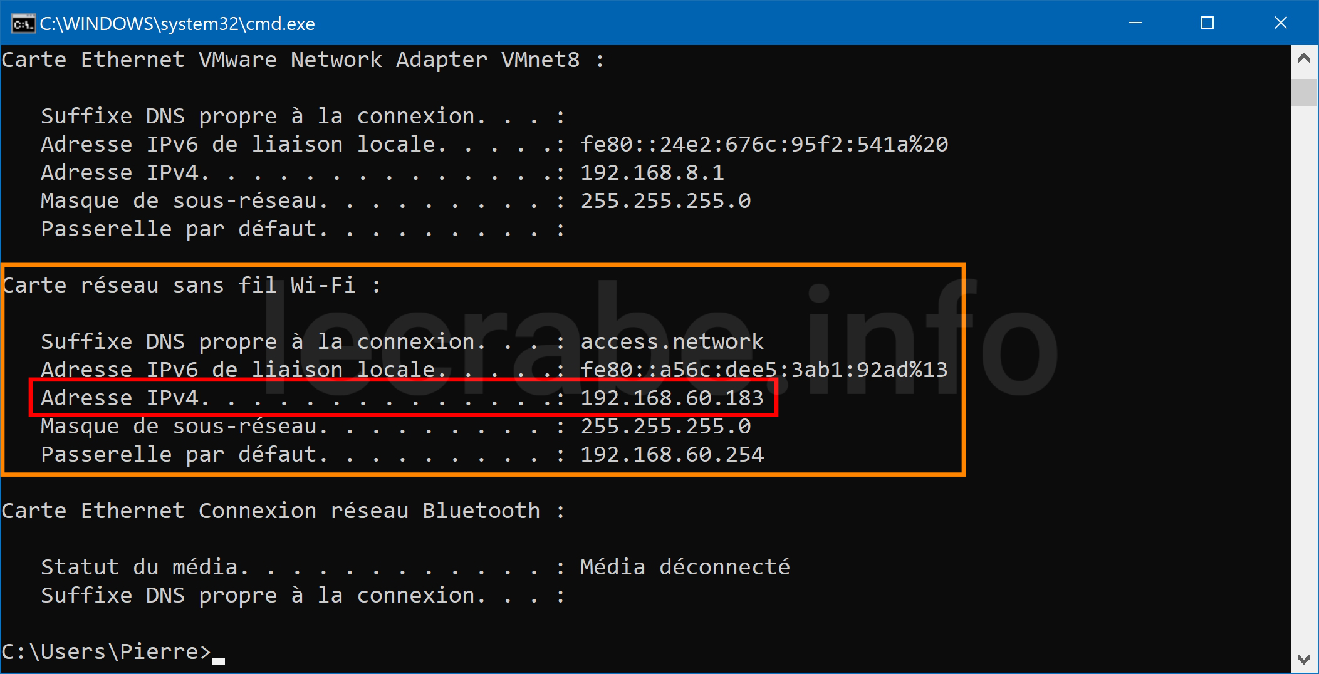The width and height of the screenshot is (1319, 674).
Task: Click the scrollbar down arrow
Action: [x=1304, y=659]
